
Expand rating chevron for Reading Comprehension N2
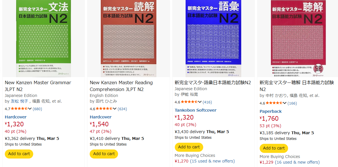(115, 109)
